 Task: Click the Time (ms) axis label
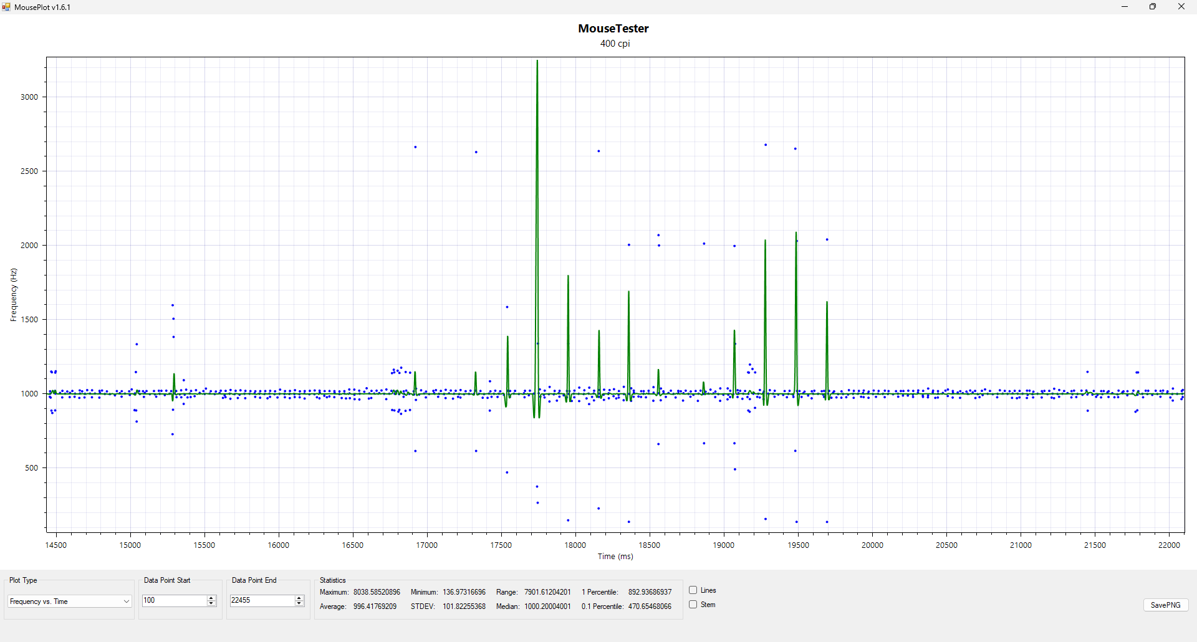[x=615, y=557]
